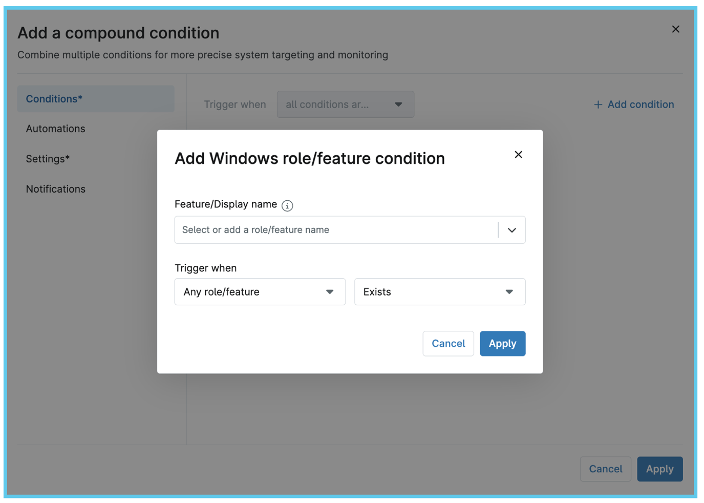Image resolution: width=704 pixels, height=503 pixels.
Task: Click Apply at the bottom of compound dialog
Action: (659, 469)
